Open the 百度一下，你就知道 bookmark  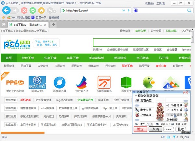coord(45,17)
